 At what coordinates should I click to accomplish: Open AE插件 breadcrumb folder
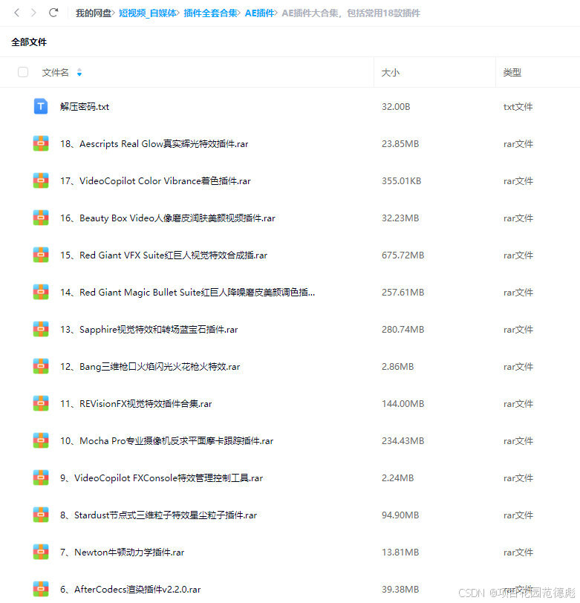[x=260, y=13]
